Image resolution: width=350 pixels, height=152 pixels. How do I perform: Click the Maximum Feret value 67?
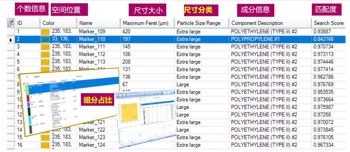click(x=125, y=85)
